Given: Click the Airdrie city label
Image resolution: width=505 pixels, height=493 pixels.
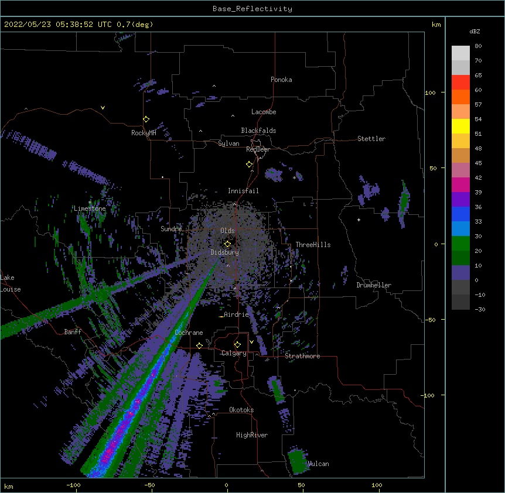Looking at the screenshot, I should 237,314.
